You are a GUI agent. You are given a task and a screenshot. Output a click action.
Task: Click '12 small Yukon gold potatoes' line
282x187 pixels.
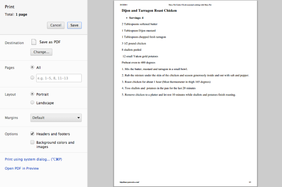(140, 56)
